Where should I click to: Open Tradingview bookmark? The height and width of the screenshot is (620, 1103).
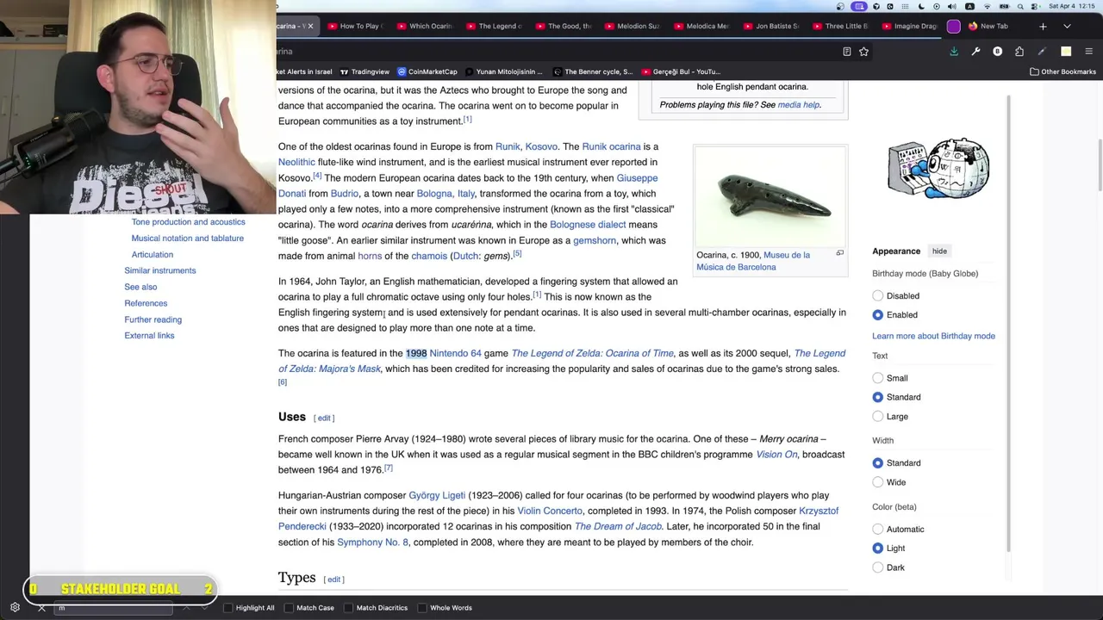pos(365,71)
